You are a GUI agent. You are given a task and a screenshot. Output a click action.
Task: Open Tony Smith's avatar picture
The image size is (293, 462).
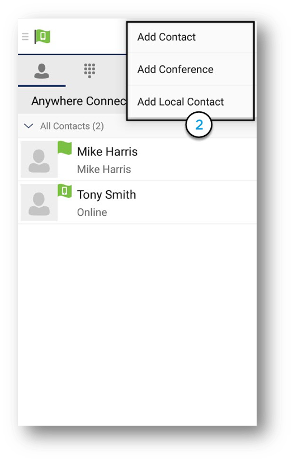coord(39,202)
